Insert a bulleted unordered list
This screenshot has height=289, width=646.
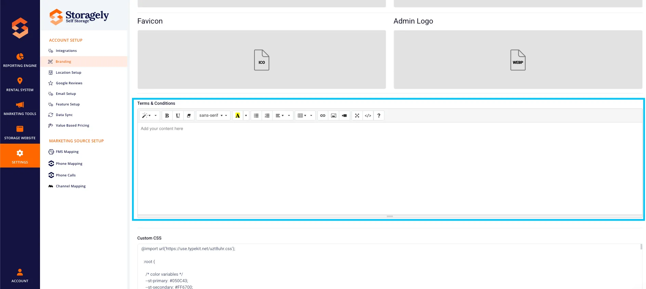tap(256, 116)
